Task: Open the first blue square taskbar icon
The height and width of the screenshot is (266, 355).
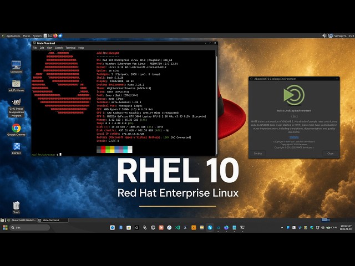Action: pos(113,228)
